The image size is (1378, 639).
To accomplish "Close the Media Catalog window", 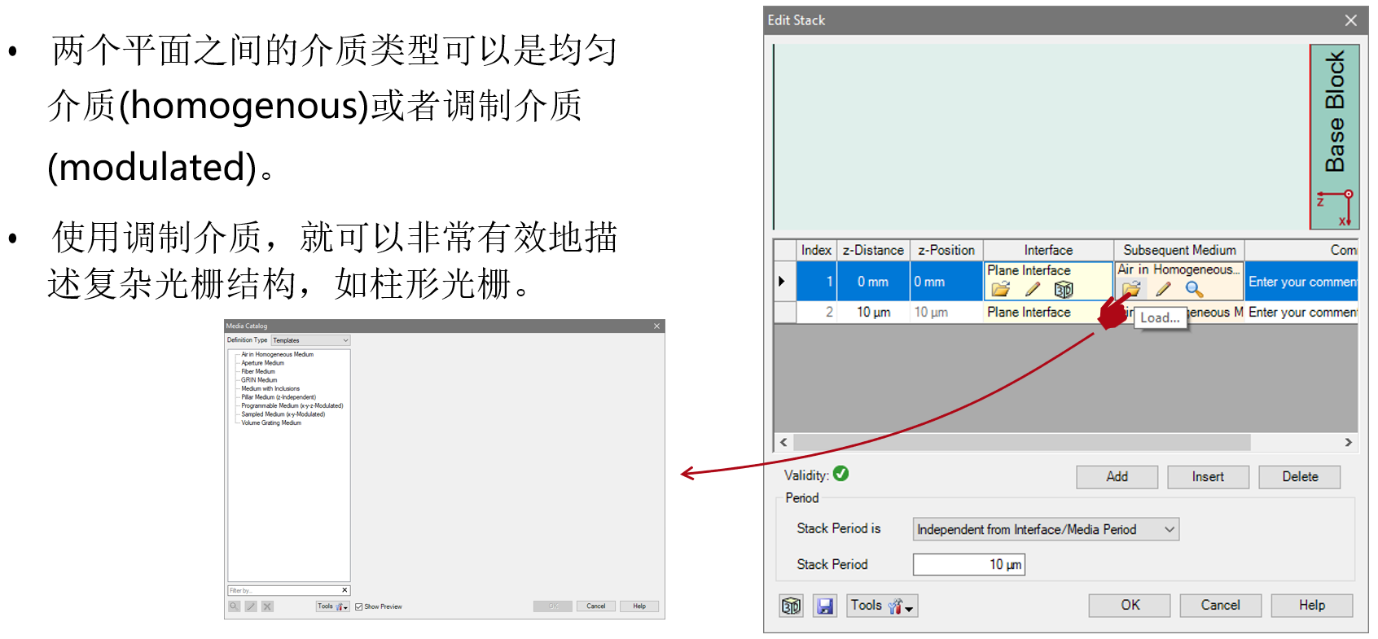I will tap(656, 326).
